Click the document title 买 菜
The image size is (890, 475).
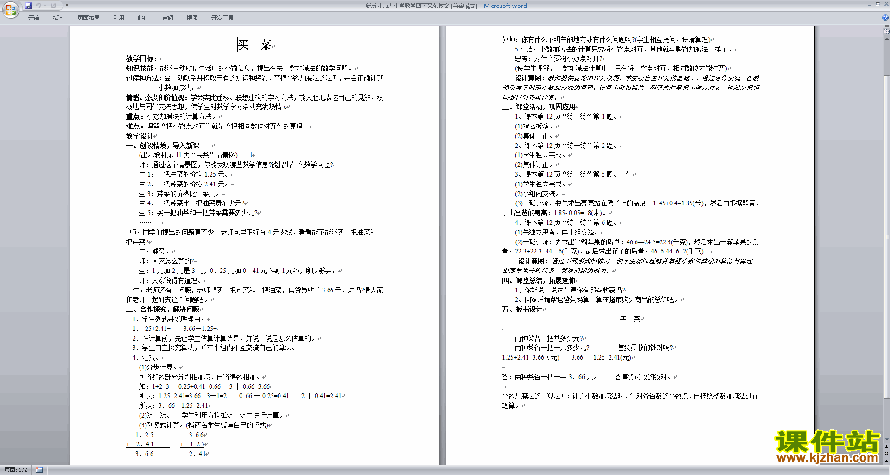[254, 45]
